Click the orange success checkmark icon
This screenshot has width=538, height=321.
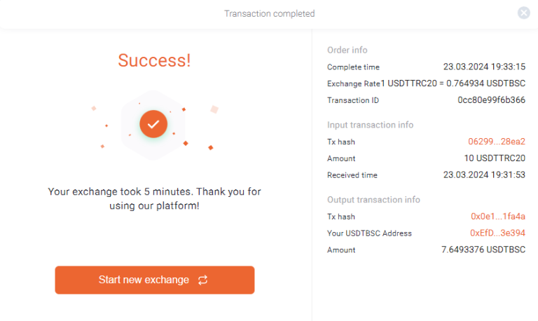153,124
